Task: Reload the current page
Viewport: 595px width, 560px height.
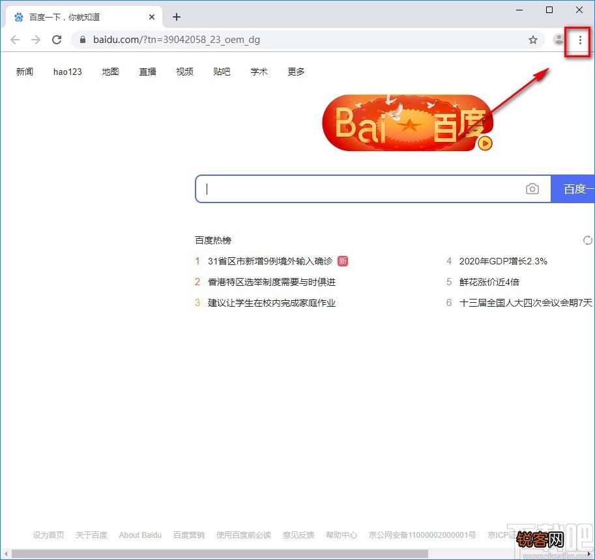Action: click(57, 40)
